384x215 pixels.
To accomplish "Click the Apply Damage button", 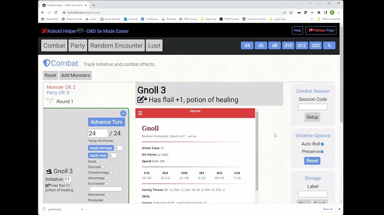I will (x=101, y=148).
